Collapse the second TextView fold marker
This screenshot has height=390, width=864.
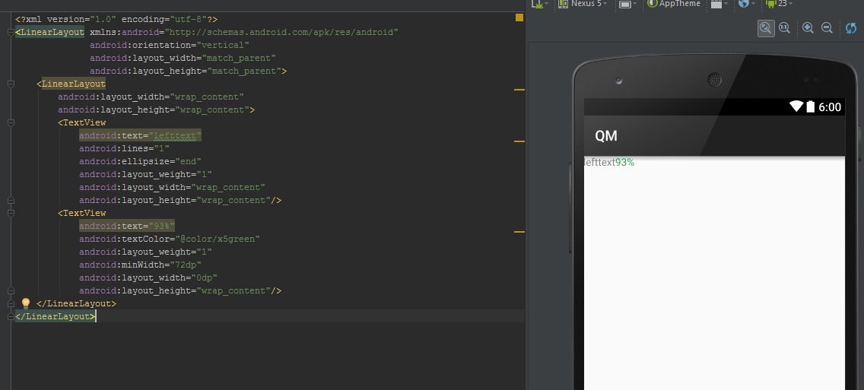click(x=11, y=213)
